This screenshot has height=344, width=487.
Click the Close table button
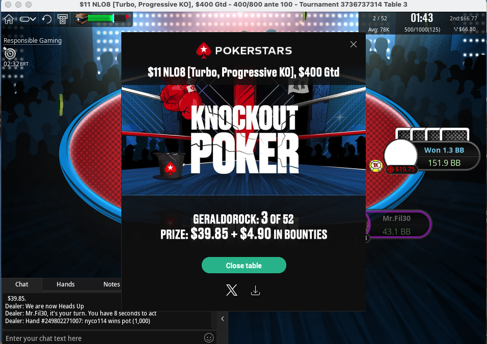pyautogui.click(x=244, y=265)
